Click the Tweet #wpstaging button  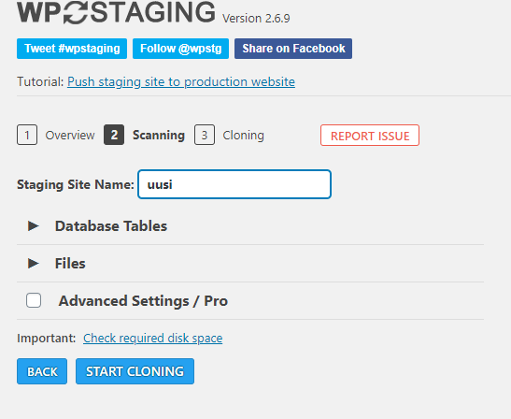(x=72, y=49)
